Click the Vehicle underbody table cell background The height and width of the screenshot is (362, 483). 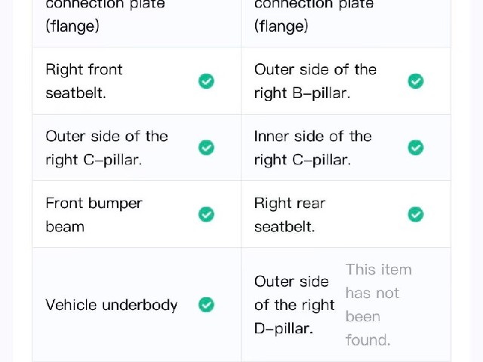[137, 305]
